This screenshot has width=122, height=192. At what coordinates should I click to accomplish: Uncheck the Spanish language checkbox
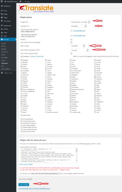[95, 77]
